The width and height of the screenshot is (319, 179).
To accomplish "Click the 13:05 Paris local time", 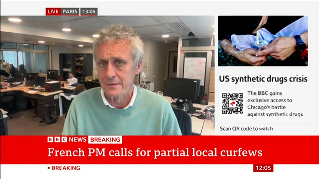I will pos(89,12).
